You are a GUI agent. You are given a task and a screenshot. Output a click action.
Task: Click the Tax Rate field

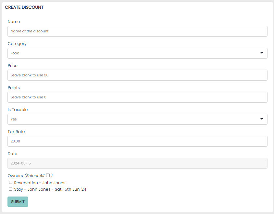pos(137,141)
